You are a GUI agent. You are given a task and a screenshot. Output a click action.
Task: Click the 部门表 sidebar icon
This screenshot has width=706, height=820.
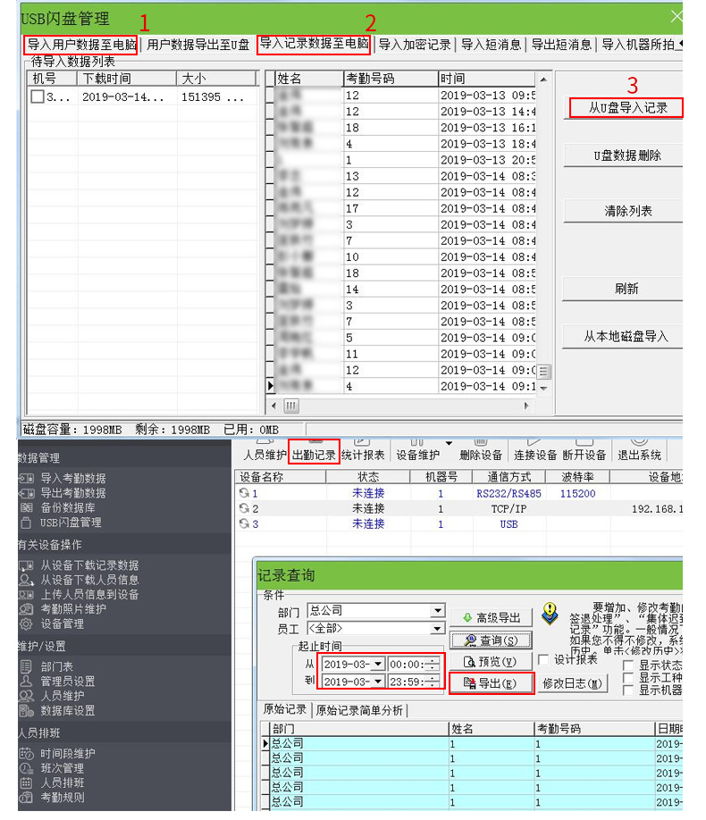26,666
